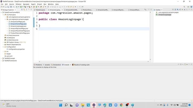Maximize the Outline view
The width and height of the screenshot is (193, 108).
[191, 10]
